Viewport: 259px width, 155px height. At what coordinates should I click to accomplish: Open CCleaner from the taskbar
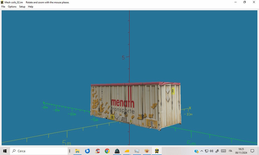point(97,151)
